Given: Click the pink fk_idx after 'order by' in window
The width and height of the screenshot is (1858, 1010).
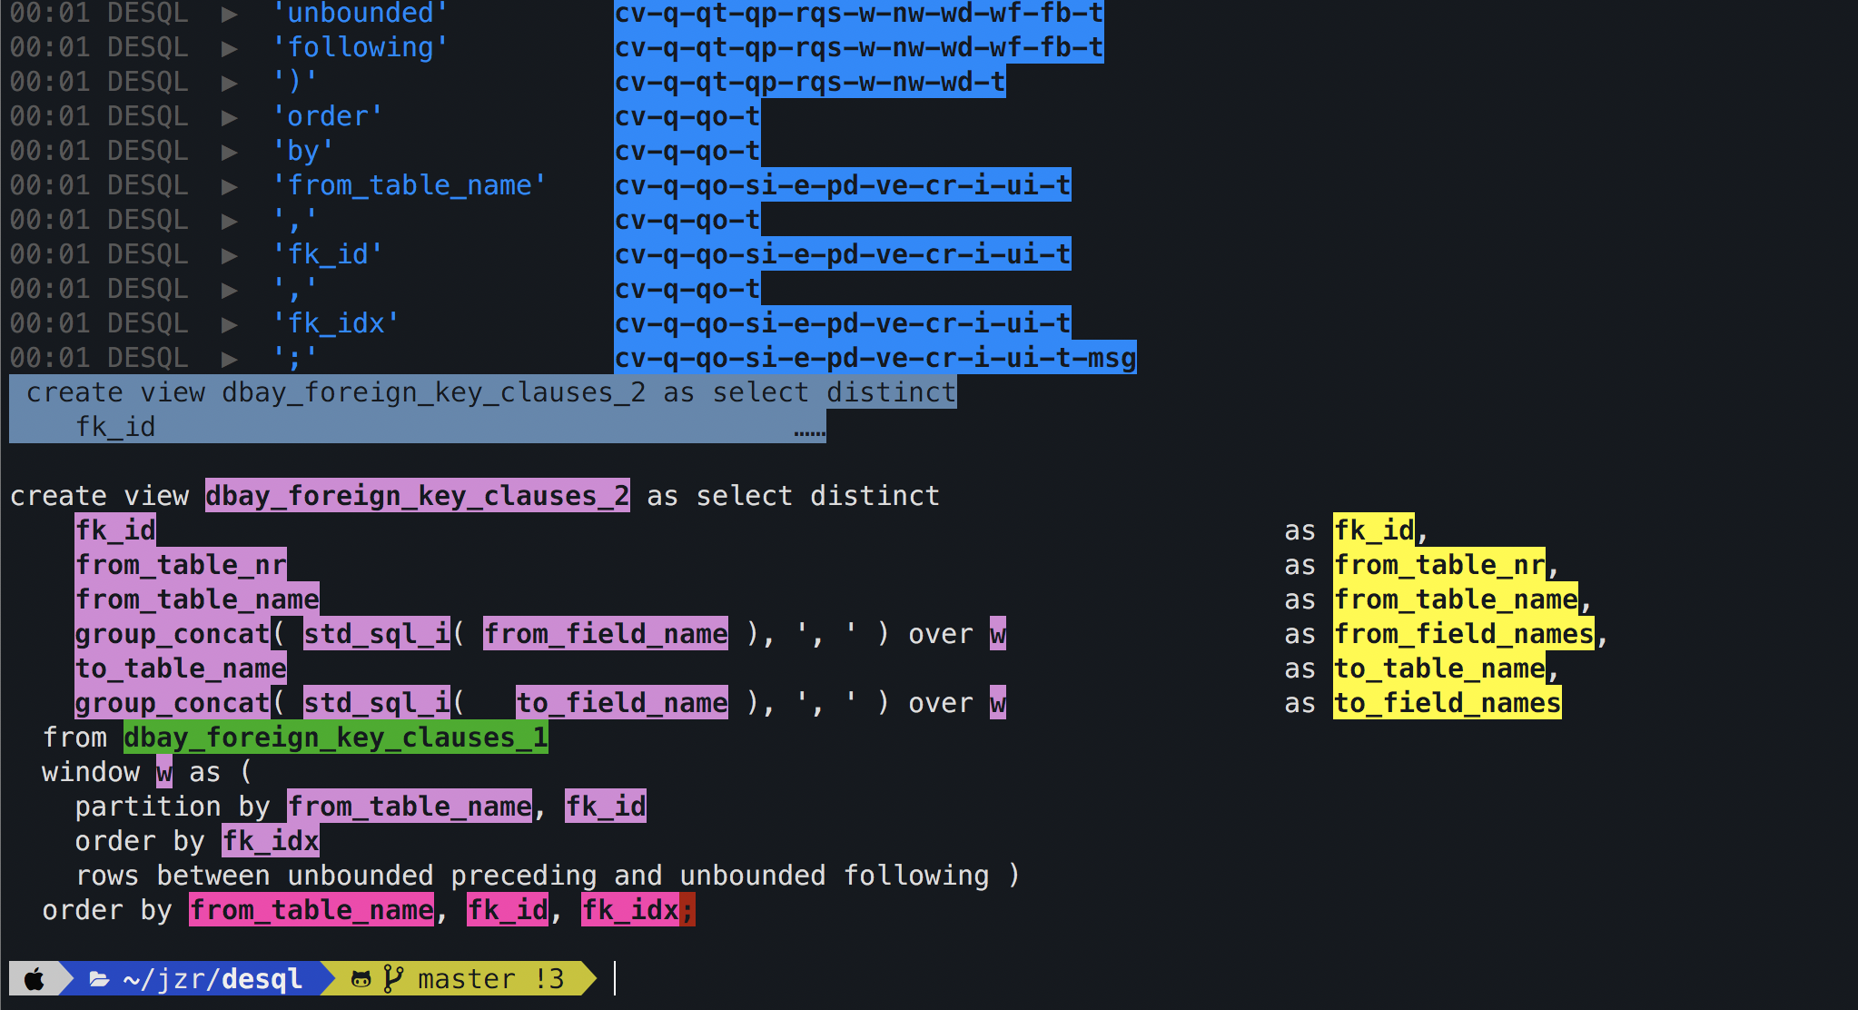Looking at the screenshot, I should pyautogui.click(x=271, y=841).
